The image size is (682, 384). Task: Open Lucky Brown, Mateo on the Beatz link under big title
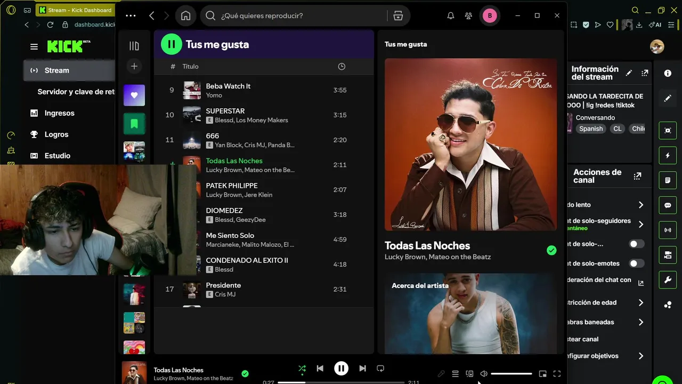(x=437, y=257)
